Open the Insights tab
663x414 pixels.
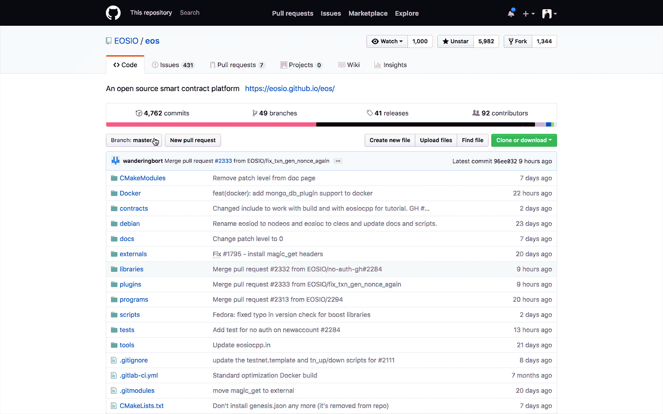[390, 65]
